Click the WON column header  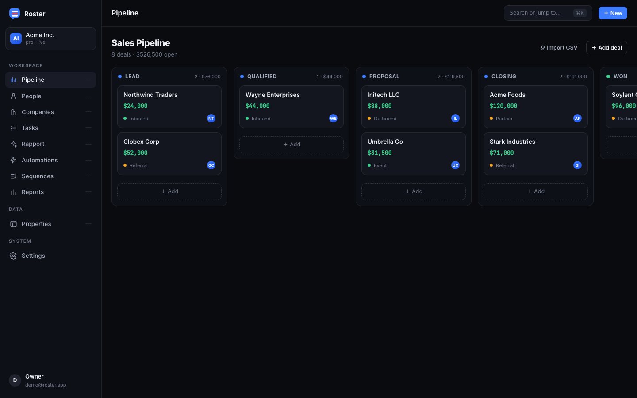coord(620,76)
